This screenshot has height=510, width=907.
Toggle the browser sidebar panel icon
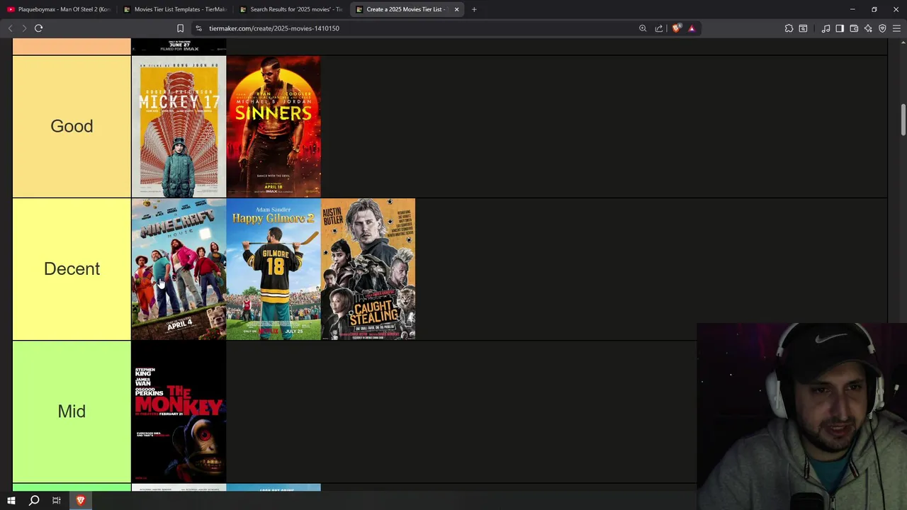[840, 28]
